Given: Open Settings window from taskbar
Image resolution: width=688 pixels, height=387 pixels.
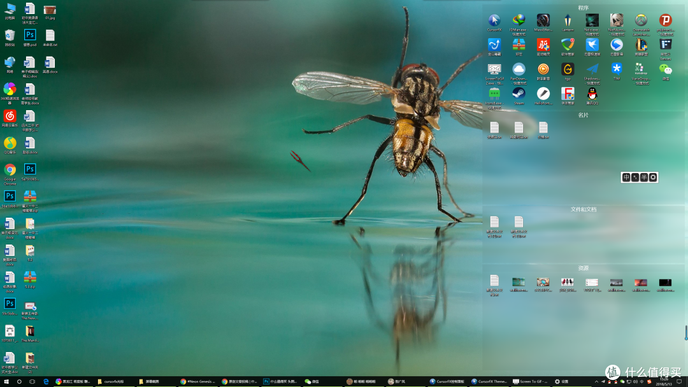Looking at the screenshot, I should (571, 382).
